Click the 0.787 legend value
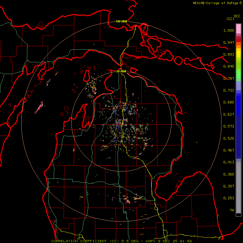Image resolution: width=243 pixels, height=243 pixels. tap(229, 78)
